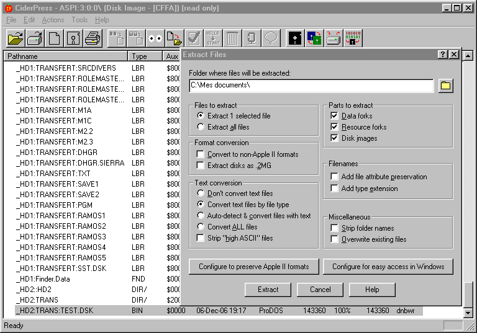Click the Open volume drive toolbar icon
The height and width of the screenshot is (333, 477).
[35, 38]
